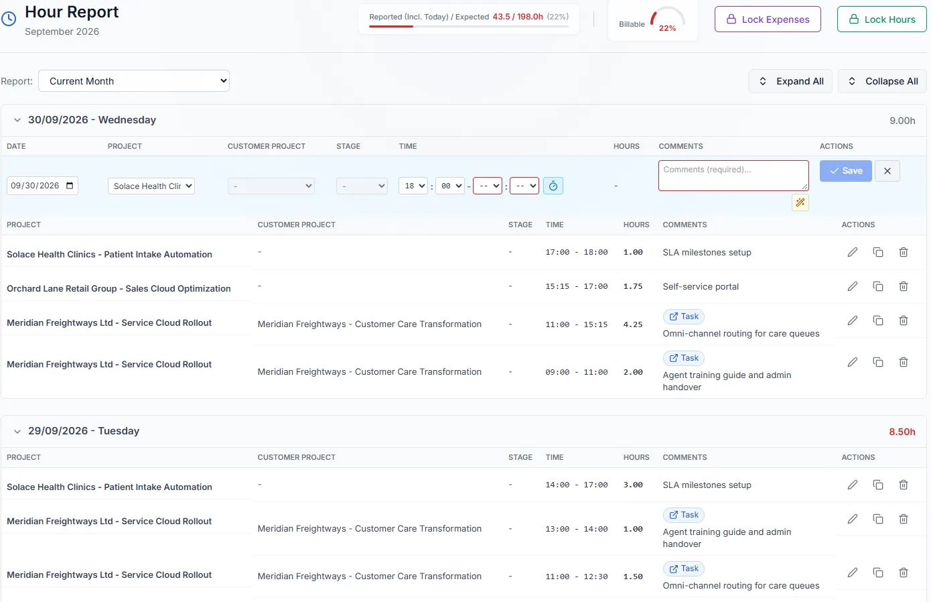The height and width of the screenshot is (602, 931).
Task: Click Expand All
Action: point(791,81)
